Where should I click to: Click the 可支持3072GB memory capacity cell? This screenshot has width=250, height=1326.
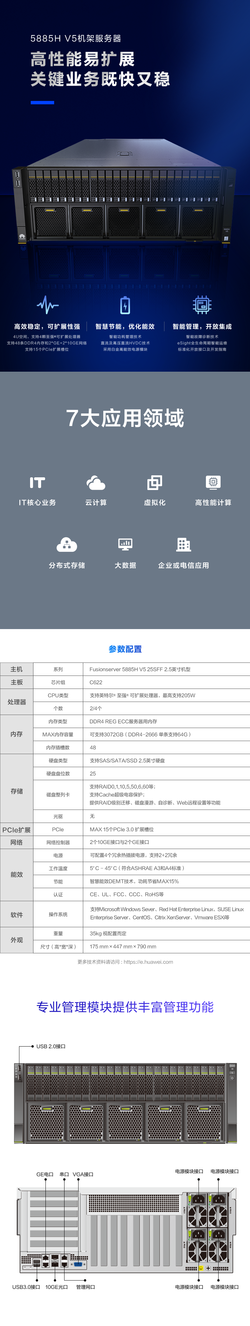tap(166, 735)
